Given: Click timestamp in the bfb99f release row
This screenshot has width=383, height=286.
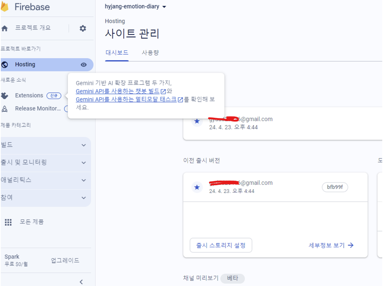Looking at the screenshot, I should pos(232,191).
